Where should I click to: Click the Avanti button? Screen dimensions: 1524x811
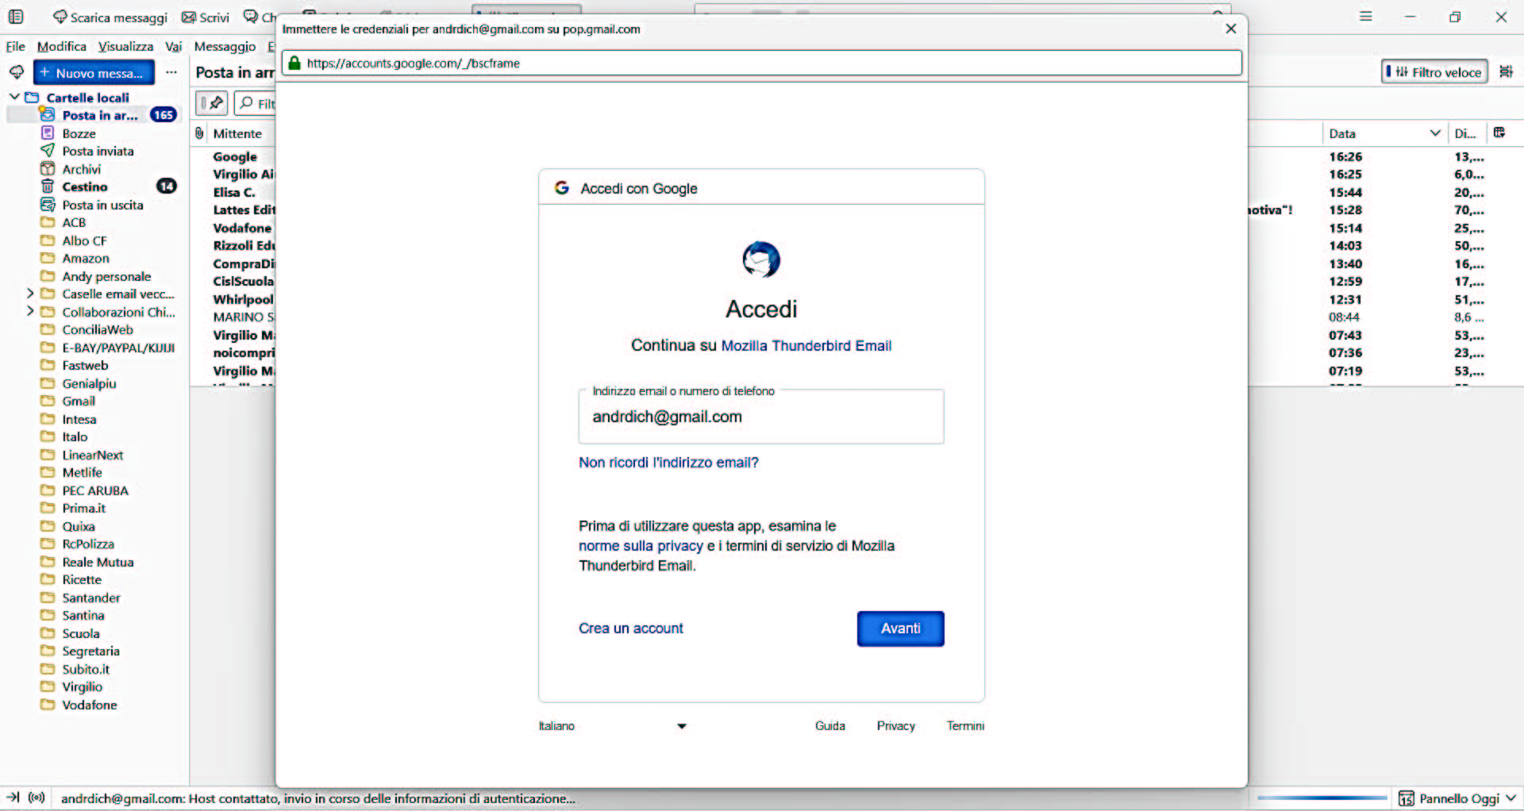901,628
